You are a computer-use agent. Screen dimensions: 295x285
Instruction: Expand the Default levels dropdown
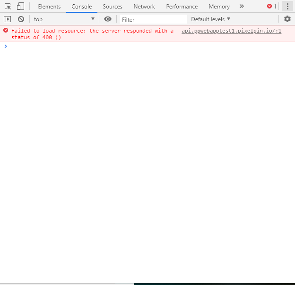click(x=211, y=19)
